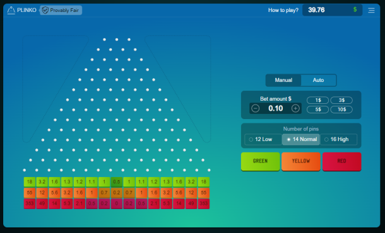
Task: Open the hamburger menu
Action: pos(371,10)
